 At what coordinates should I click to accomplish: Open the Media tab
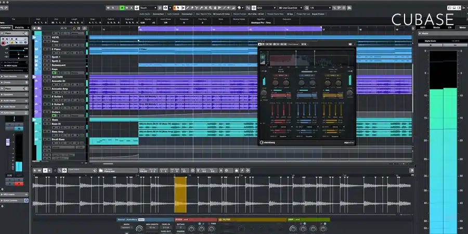click(x=436, y=28)
